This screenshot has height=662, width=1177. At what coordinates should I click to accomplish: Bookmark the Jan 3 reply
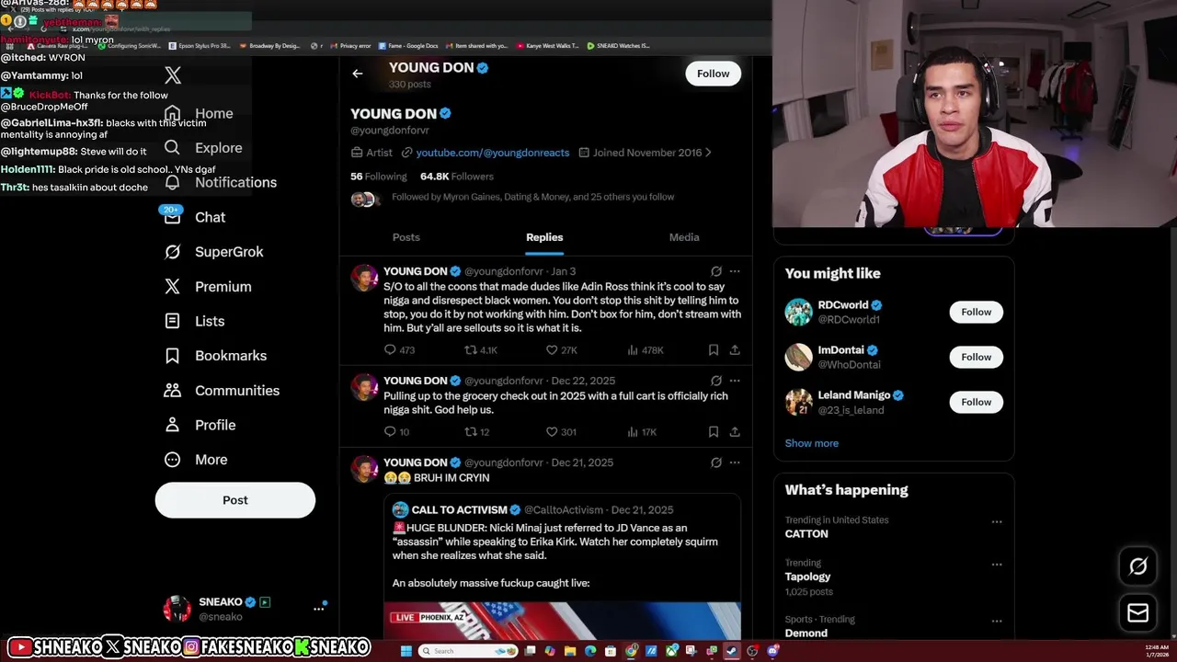(714, 350)
